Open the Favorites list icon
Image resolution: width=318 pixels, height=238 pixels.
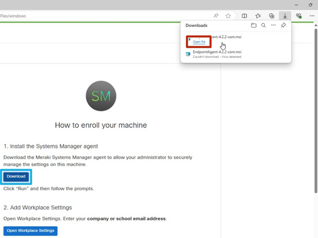(258, 16)
